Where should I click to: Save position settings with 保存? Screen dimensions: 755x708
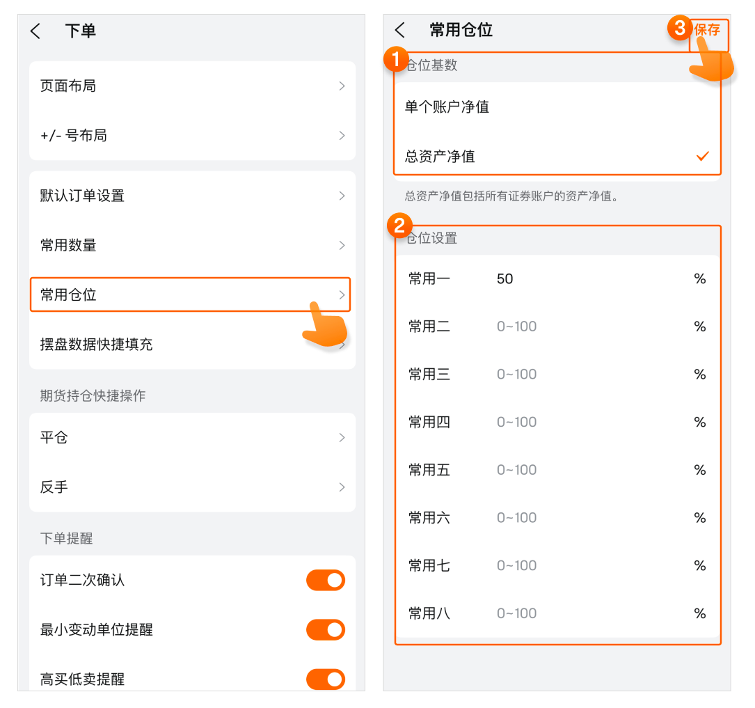coord(708,30)
